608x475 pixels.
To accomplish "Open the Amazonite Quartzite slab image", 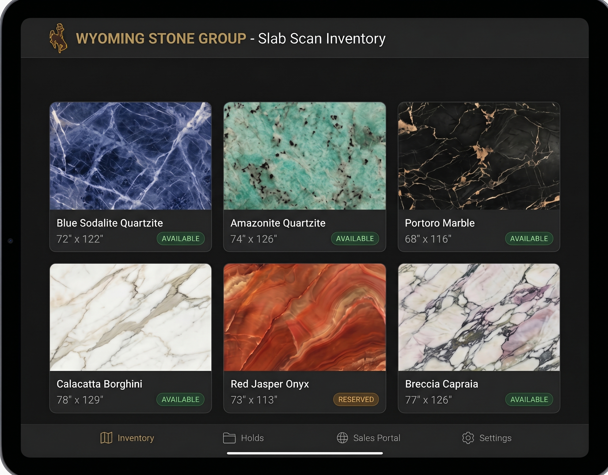I will [305, 156].
